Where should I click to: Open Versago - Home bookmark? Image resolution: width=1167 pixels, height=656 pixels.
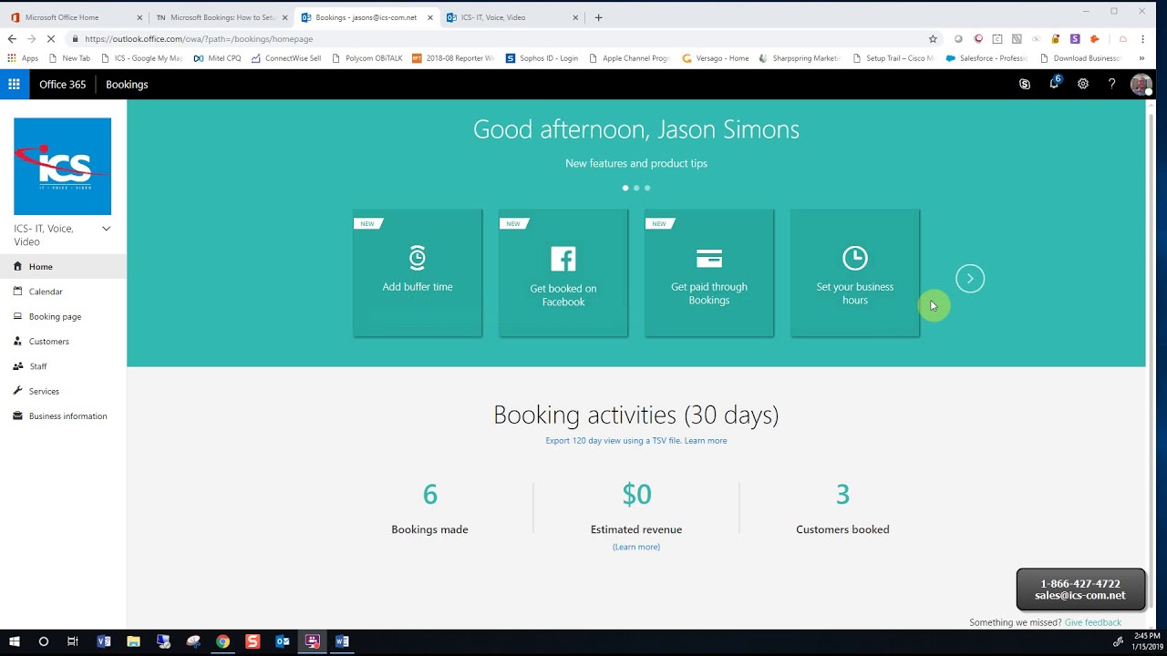pyautogui.click(x=715, y=58)
